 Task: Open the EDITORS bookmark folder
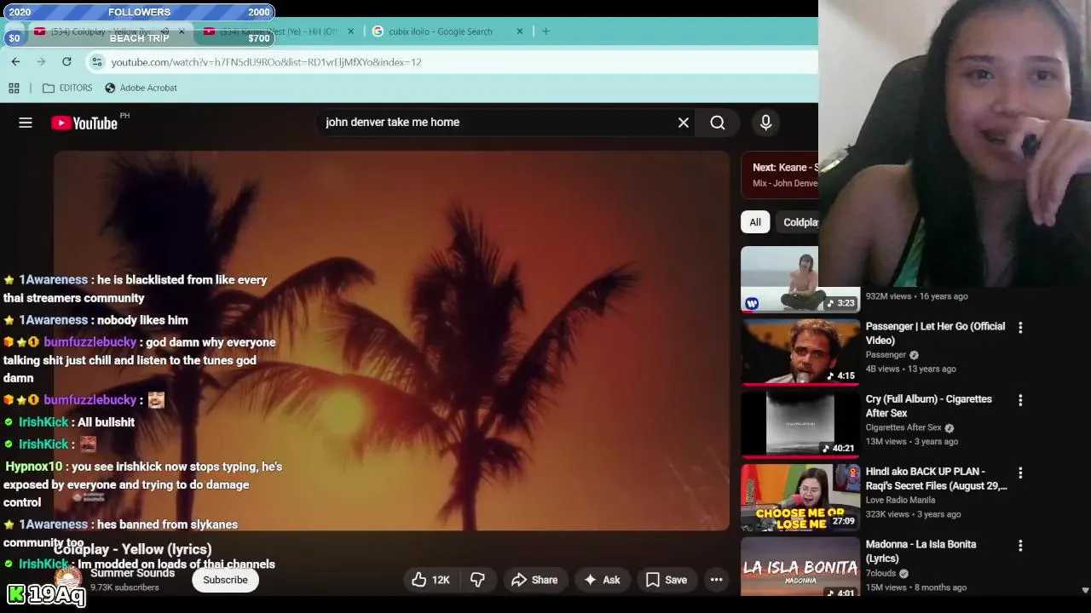click(x=67, y=88)
